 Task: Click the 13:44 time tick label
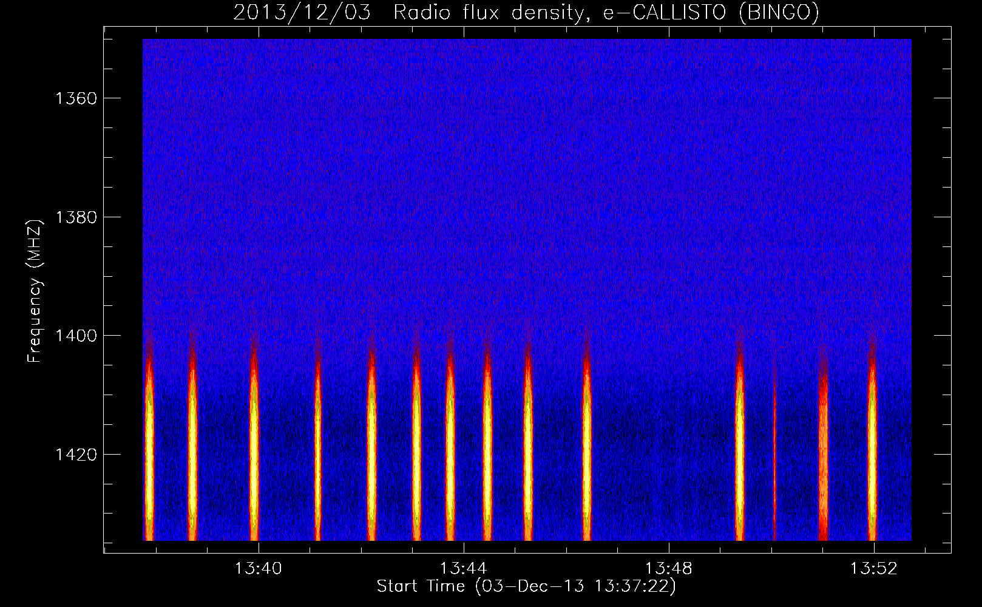click(464, 569)
